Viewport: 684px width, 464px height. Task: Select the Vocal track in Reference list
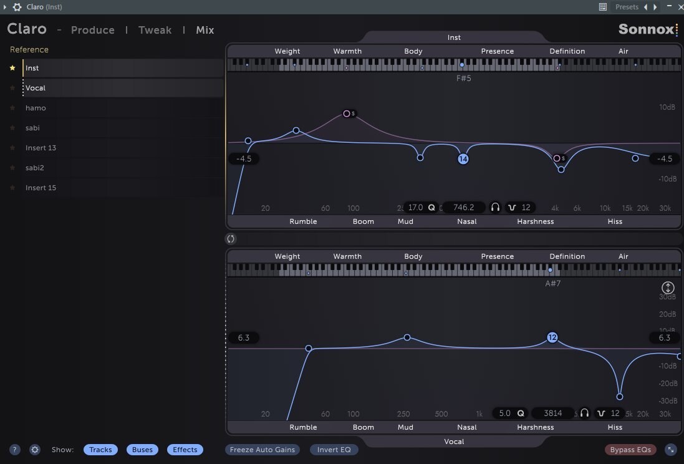[123, 88]
